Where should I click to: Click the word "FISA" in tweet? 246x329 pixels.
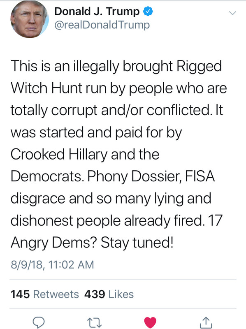(x=200, y=176)
